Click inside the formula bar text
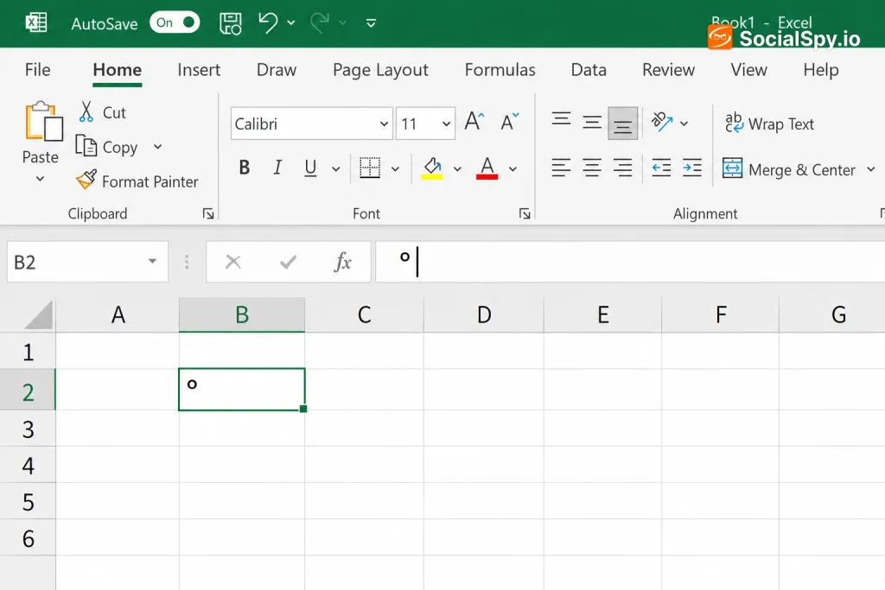This screenshot has width=885, height=590. tap(630, 262)
